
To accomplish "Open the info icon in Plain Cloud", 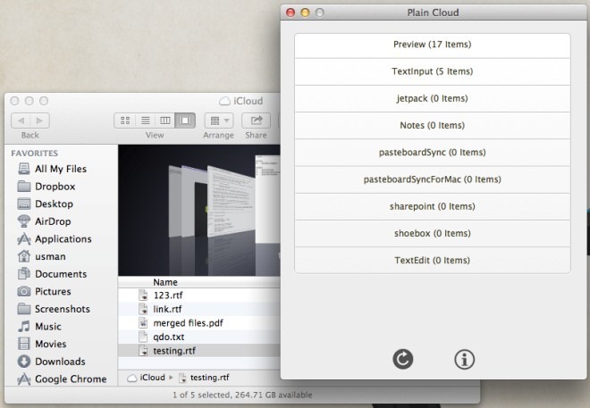I will click(465, 359).
